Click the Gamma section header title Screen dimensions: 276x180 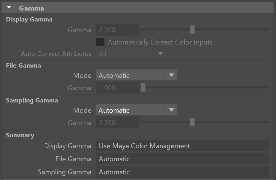[31, 8]
